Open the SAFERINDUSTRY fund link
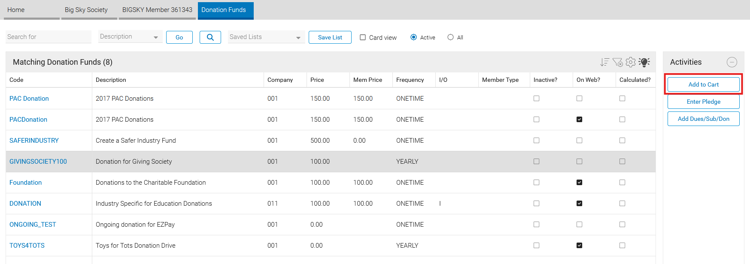The image size is (750, 264). pyautogui.click(x=34, y=141)
